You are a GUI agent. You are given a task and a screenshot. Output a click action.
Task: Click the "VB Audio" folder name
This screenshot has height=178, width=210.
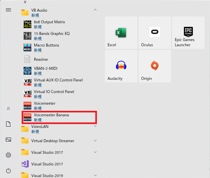[39, 10]
